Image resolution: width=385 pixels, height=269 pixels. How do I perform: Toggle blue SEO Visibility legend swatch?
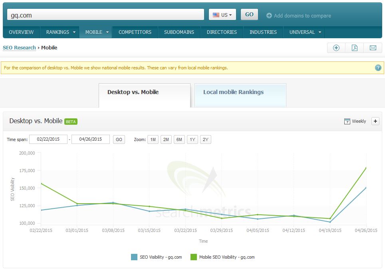[134, 257]
